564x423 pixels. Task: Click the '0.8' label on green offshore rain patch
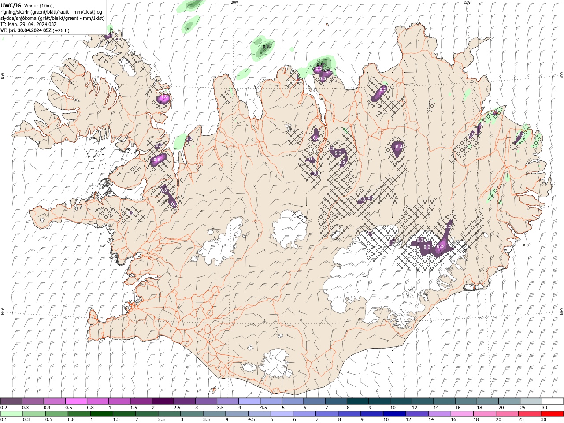266,47
